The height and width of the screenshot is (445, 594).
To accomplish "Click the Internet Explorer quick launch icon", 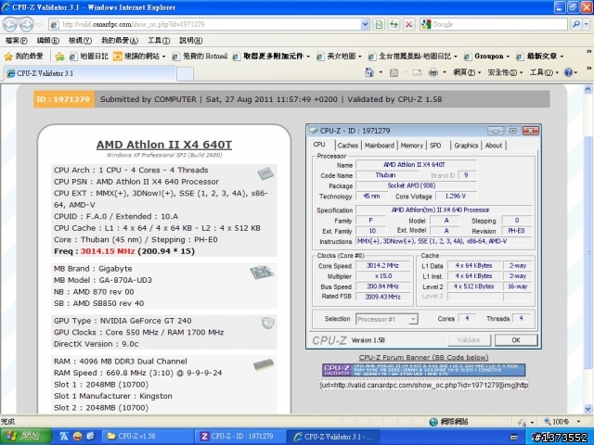I will [x=90, y=437].
